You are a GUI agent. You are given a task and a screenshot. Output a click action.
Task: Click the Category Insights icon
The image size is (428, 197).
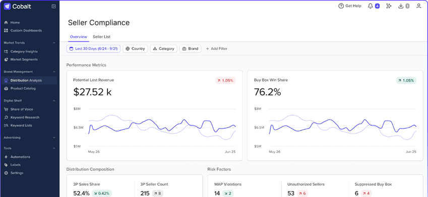[6, 51]
